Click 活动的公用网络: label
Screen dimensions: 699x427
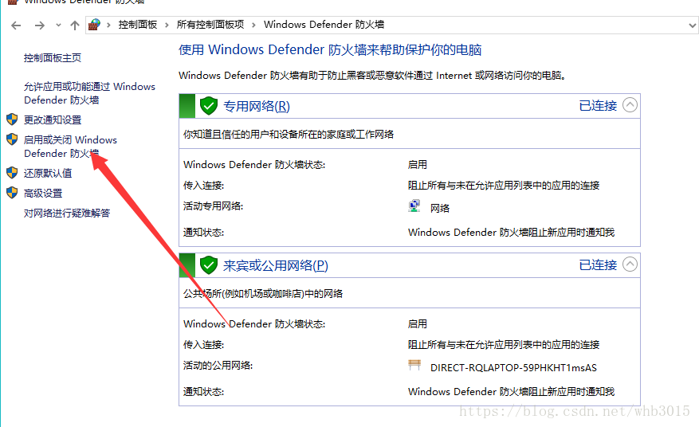click(218, 366)
